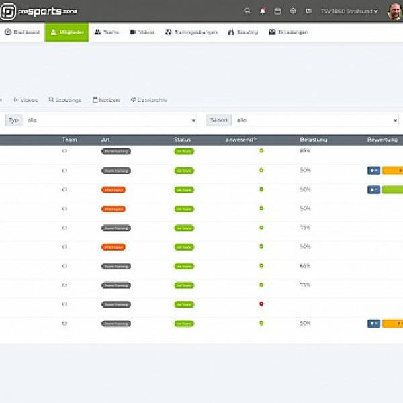Switch to the Scouting tab
403x403 pixels.
click(x=244, y=32)
